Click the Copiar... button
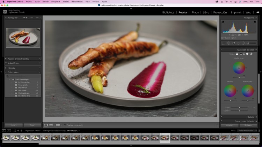Viewport: 262px width, 147px height. point(14,125)
